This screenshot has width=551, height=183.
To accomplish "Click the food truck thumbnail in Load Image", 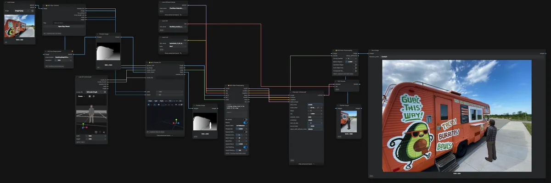I will coord(19,26).
